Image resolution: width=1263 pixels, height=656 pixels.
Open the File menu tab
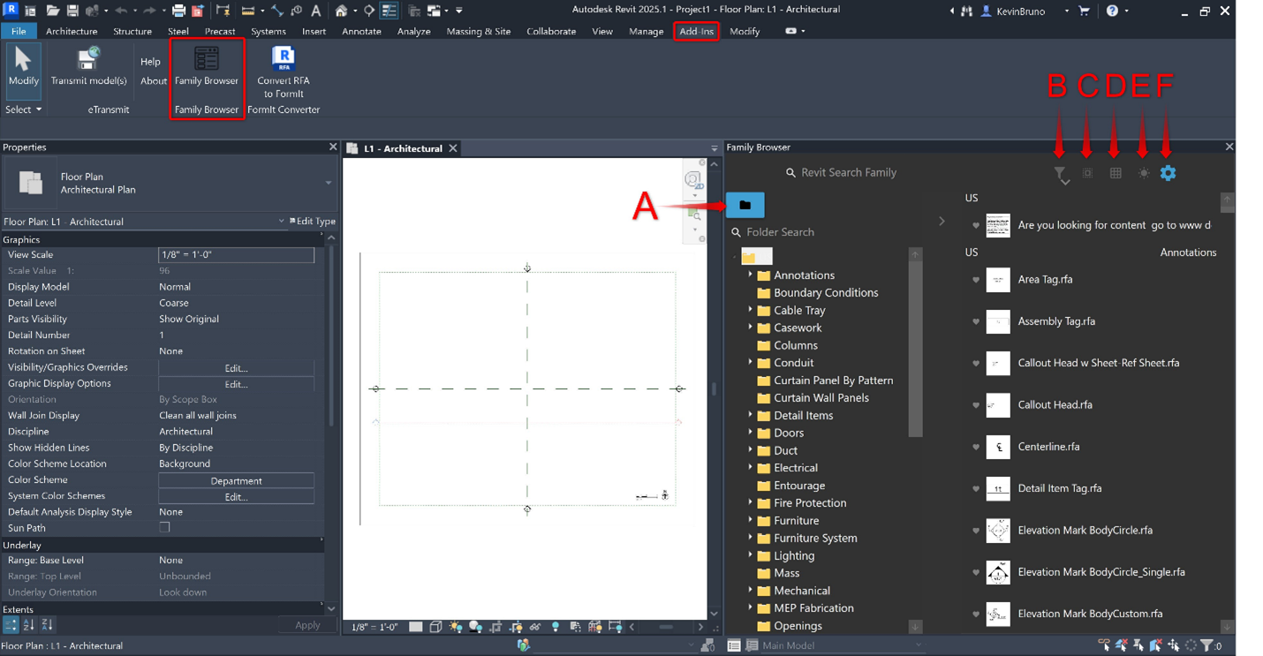(19, 31)
